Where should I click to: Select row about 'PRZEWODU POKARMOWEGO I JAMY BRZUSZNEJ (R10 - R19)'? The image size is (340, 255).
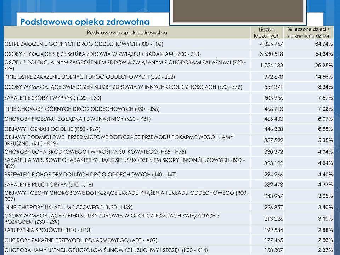coord(169,140)
